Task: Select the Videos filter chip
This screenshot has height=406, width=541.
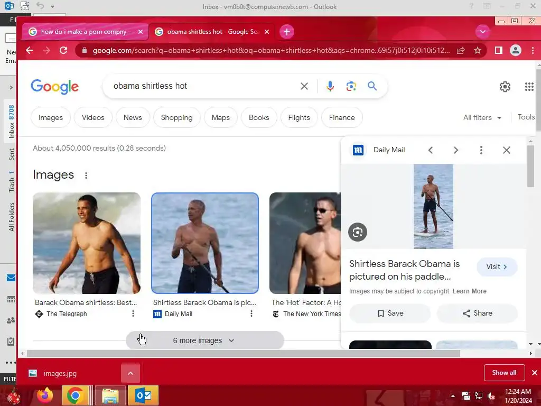Action: (93, 118)
